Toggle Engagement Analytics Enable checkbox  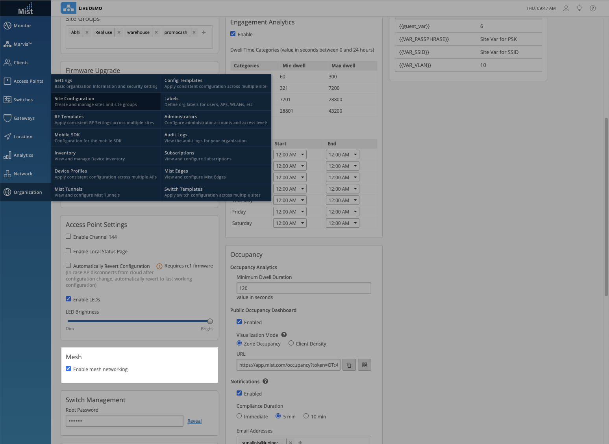click(233, 34)
